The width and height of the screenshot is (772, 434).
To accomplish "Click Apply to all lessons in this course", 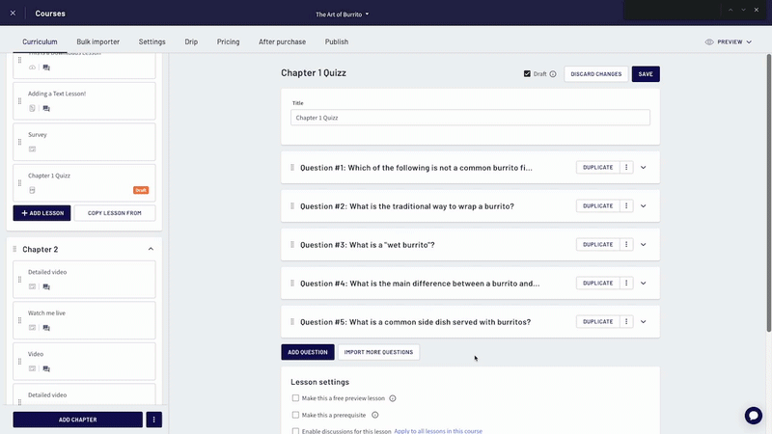I will tap(438, 431).
